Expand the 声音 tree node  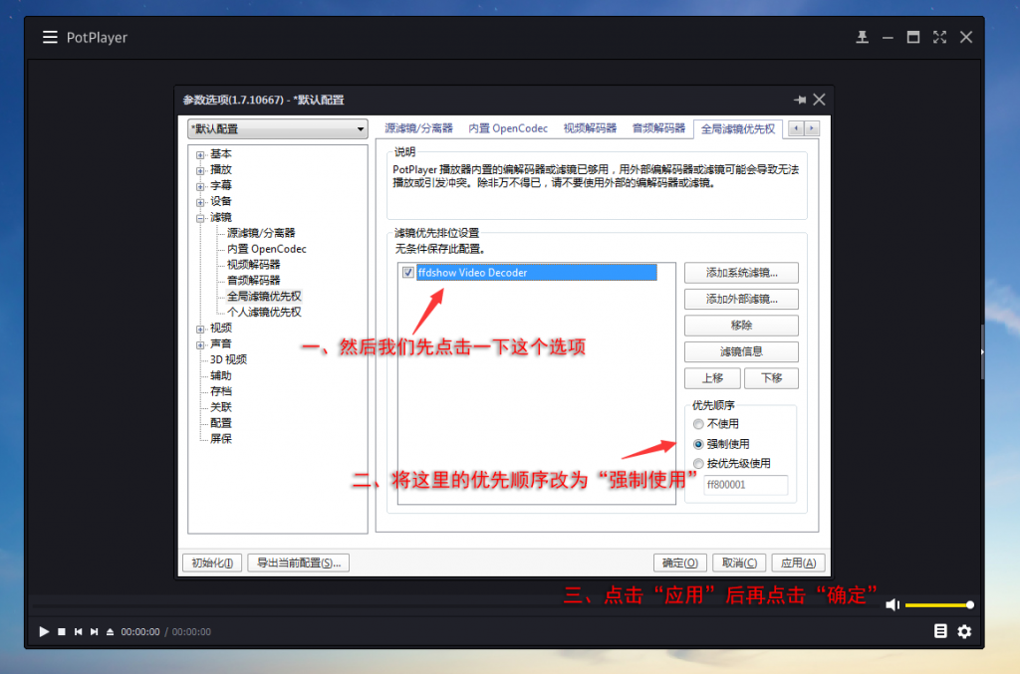click(200, 344)
